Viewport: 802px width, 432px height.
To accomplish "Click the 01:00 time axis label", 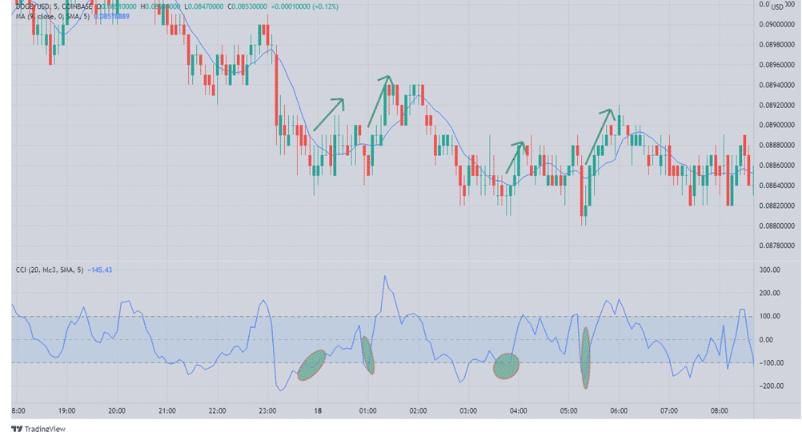I will click(x=367, y=411).
